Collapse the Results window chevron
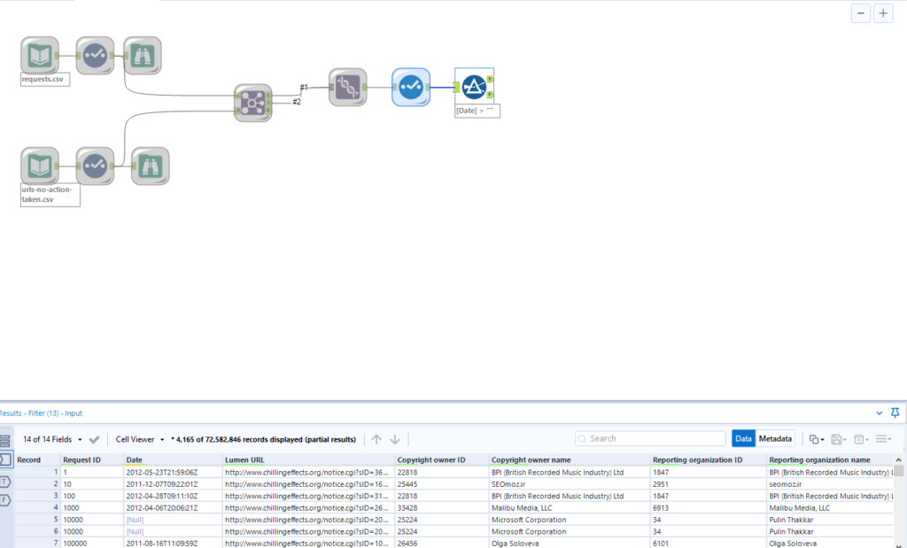Viewport: 907px width, 548px height. pyautogui.click(x=880, y=413)
